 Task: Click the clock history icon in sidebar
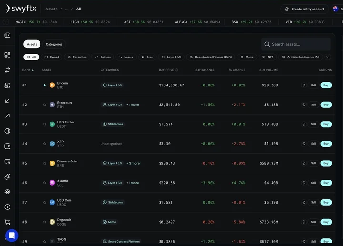(7, 207)
